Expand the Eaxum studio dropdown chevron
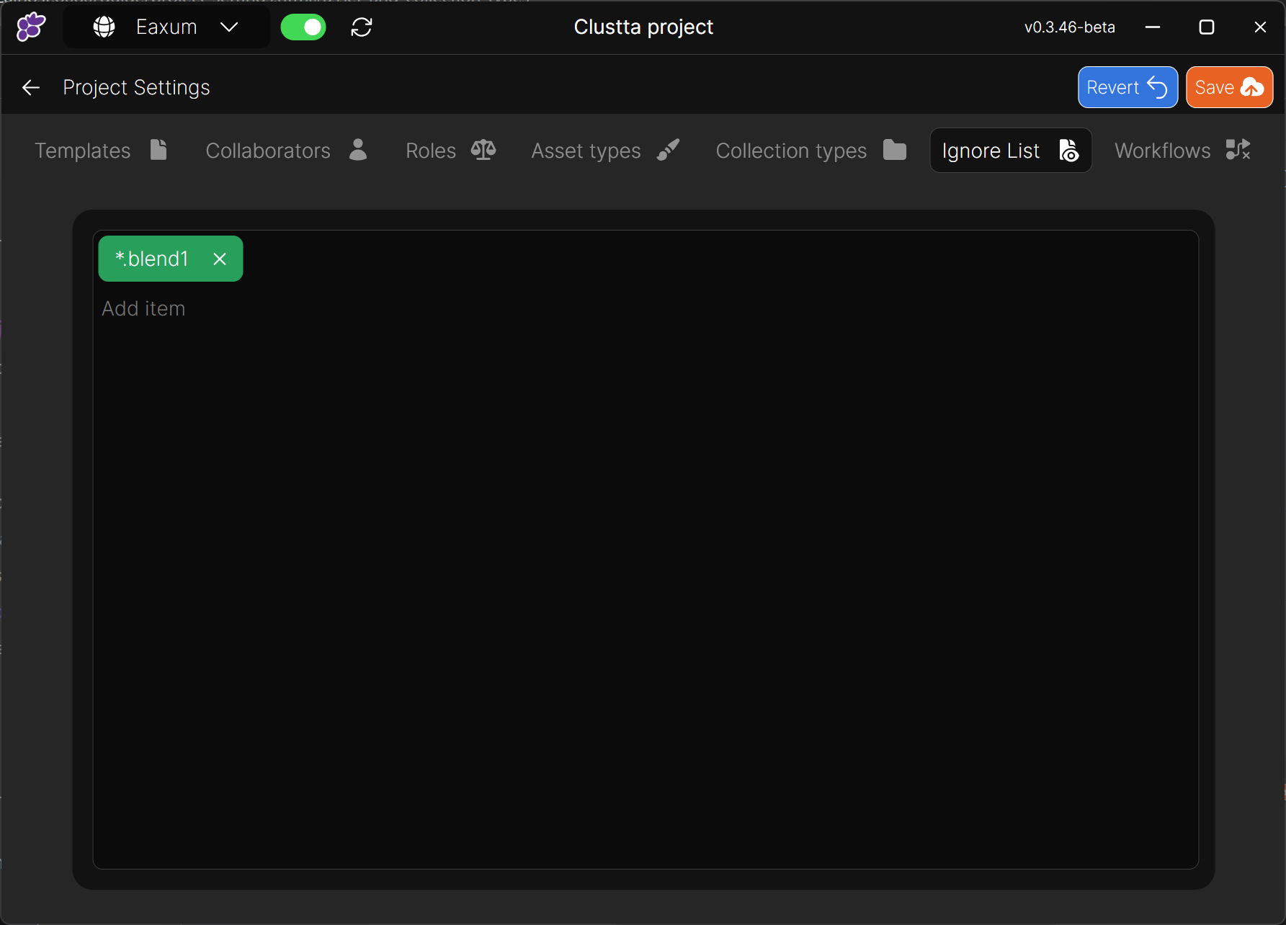This screenshot has width=1286, height=925. tap(229, 27)
